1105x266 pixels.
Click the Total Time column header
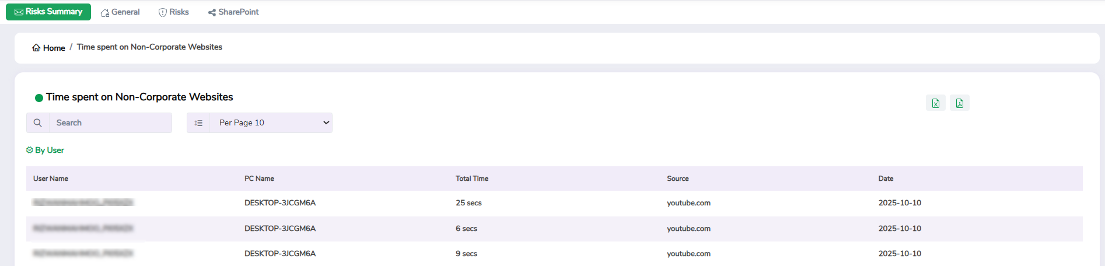tap(472, 178)
